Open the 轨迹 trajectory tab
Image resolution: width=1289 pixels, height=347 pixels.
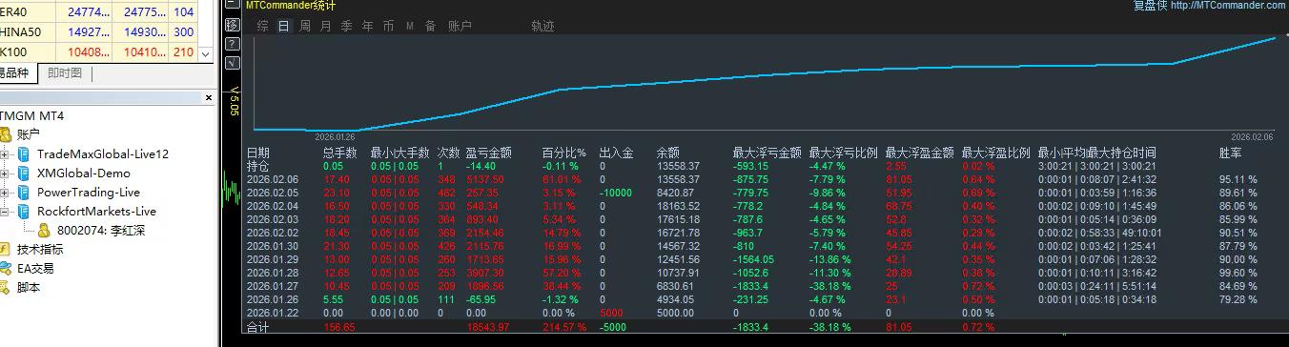(x=542, y=27)
